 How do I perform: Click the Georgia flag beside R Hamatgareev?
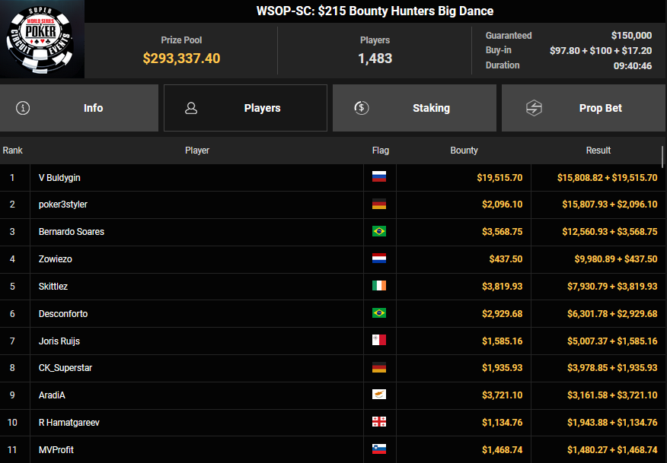(379, 422)
